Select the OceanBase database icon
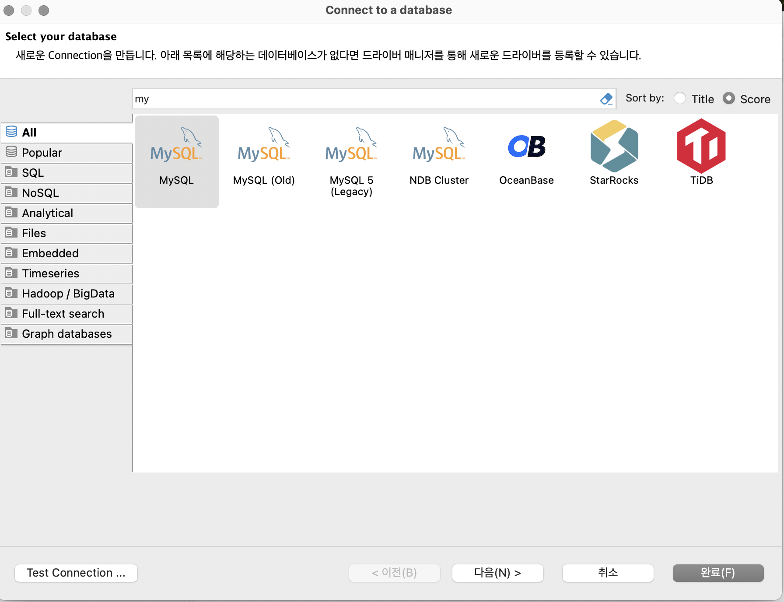The height and width of the screenshot is (602, 784). pos(527,146)
